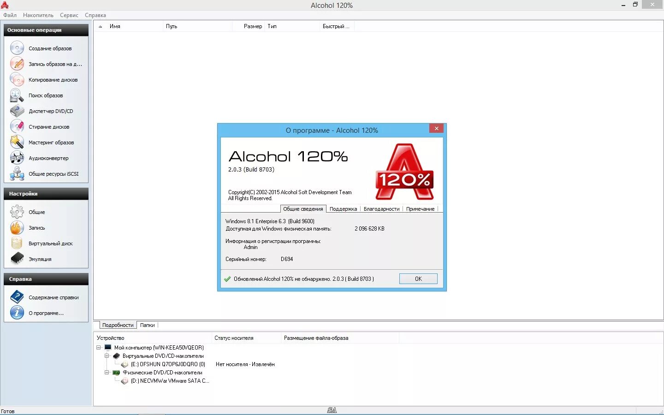
Task: Click the green update checkmark icon
Action: pos(227,279)
